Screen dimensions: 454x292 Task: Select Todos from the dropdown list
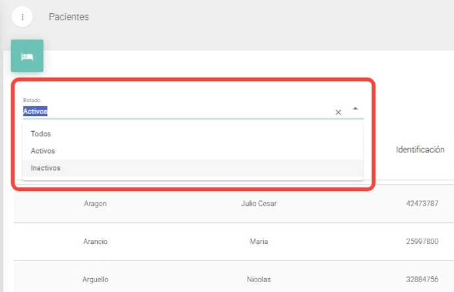[x=41, y=134]
